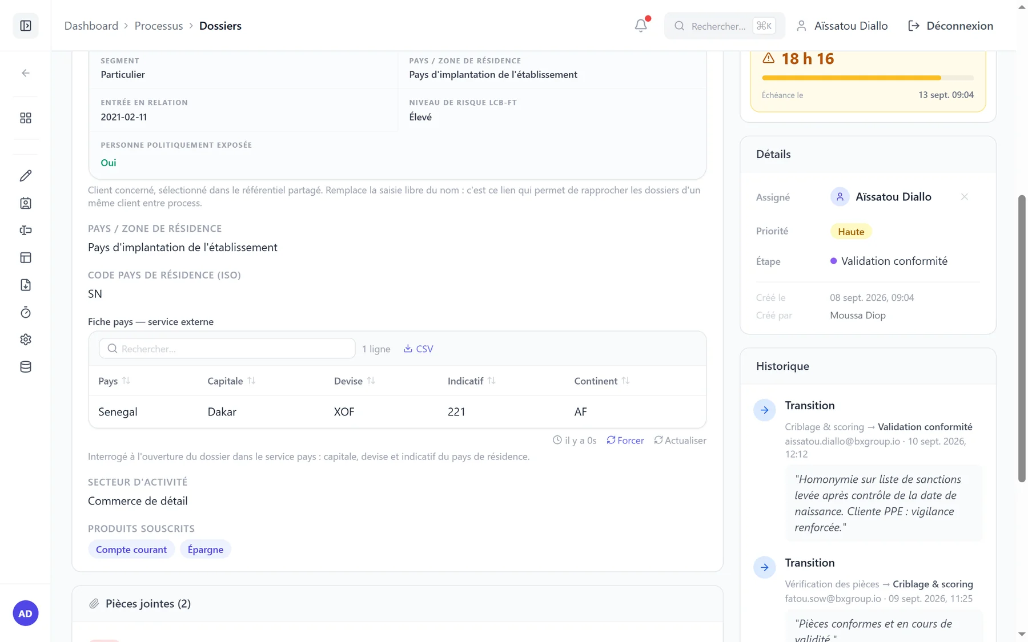Open the settings gear icon in sidebar
Viewport: 1028px width, 642px height.
point(26,340)
